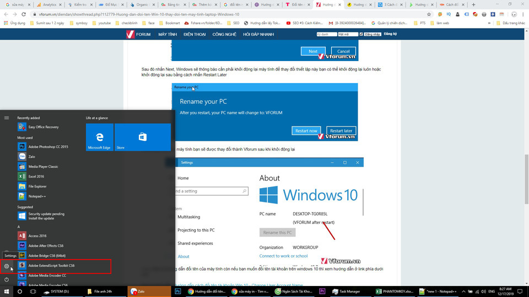Screen dimensions: 529x297
Task: Click into username Ký danh field
Action: click(327, 34)
